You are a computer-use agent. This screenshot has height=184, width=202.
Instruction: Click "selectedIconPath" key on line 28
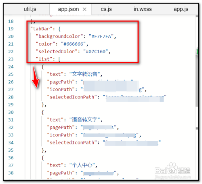point(72,97)
